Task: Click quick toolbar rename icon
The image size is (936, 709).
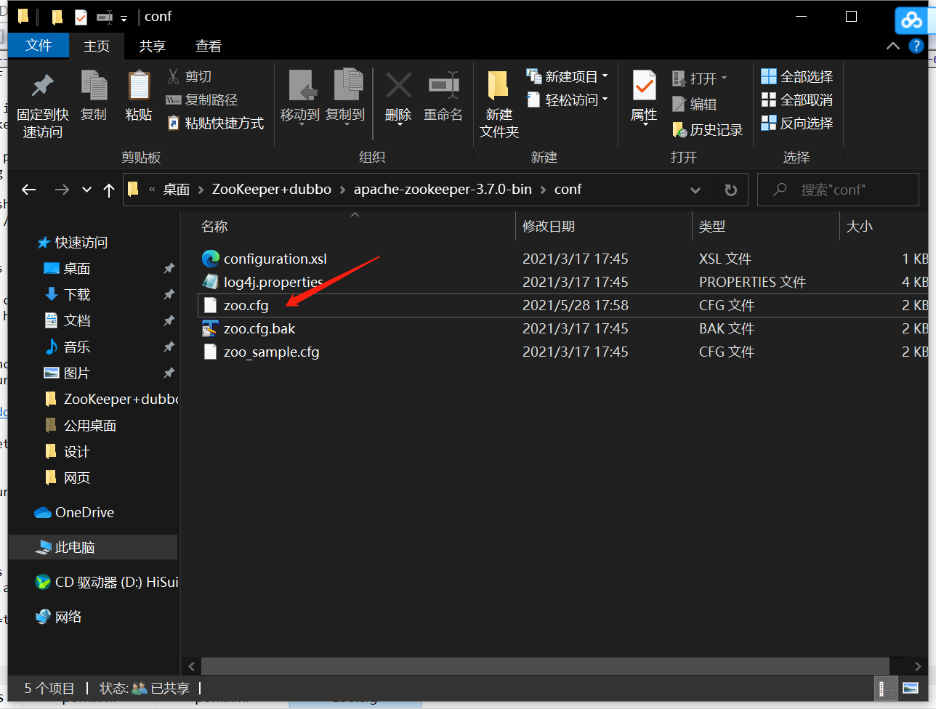Action: 105,17
